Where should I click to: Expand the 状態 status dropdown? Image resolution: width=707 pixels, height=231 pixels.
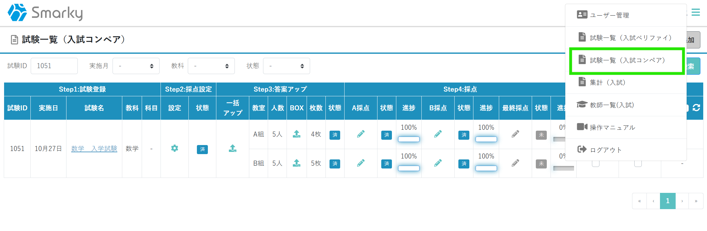(x=287, y=66)
